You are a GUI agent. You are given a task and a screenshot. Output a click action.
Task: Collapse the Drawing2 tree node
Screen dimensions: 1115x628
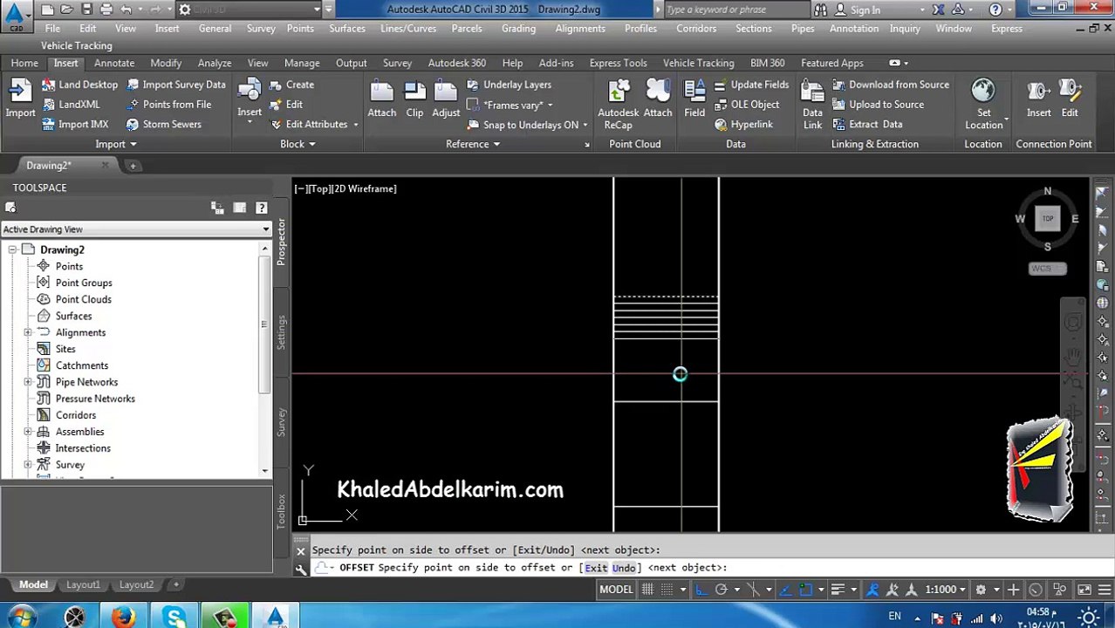[12, 249]
